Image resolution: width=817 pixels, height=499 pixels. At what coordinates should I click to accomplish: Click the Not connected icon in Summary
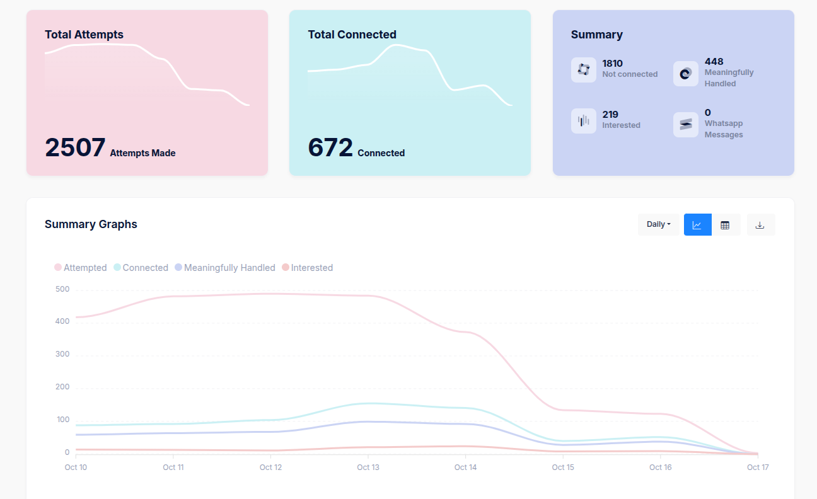point(583,69)
